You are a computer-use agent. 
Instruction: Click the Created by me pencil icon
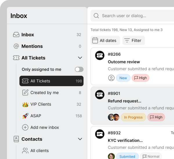(25, 93)
